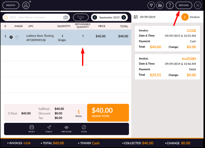Screen dimensions: 205x148
Task: Click the Print icon
Action: point(32,129)
